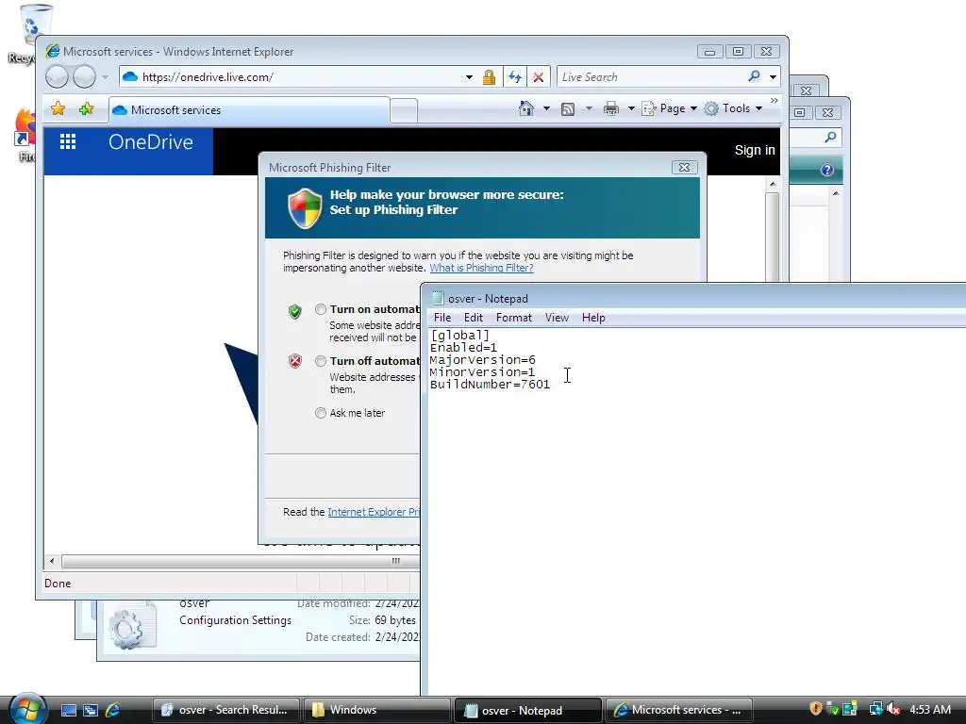Click the IE horizontal scrollbar thumb

(241, 561)
